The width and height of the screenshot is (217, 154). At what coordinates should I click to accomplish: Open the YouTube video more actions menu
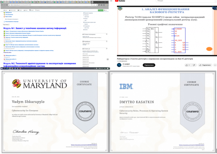coord(215,65)
